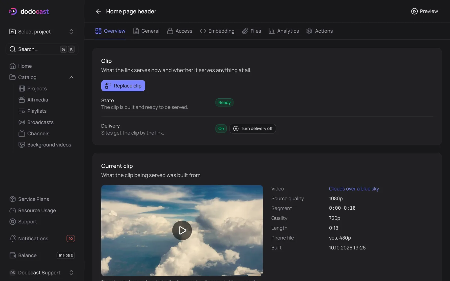Open the Select project dropdown
The image size is (450, 281).
pyautogui.click(x=42, y=31)
